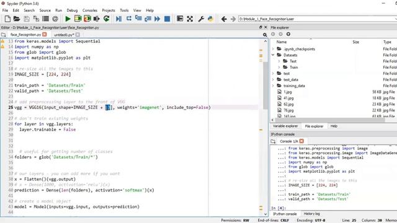Undock the editor pane icon
This screenshot has width=397, height=223.
click(261, 27)
